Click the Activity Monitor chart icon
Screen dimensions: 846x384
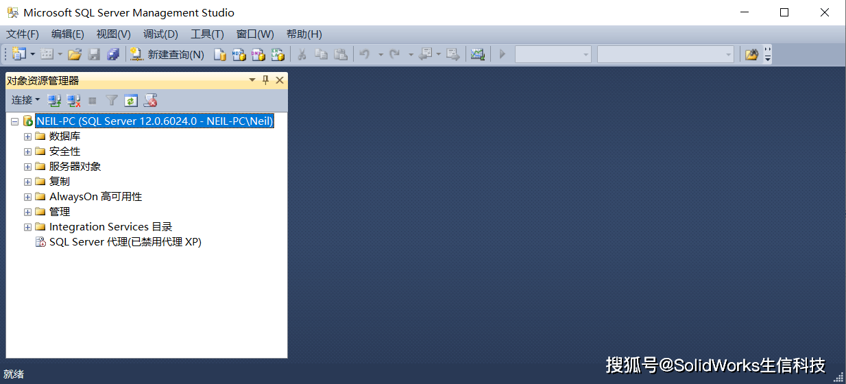478,54
